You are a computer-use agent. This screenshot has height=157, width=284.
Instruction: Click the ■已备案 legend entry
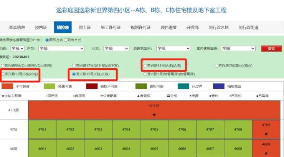point(263,96)
